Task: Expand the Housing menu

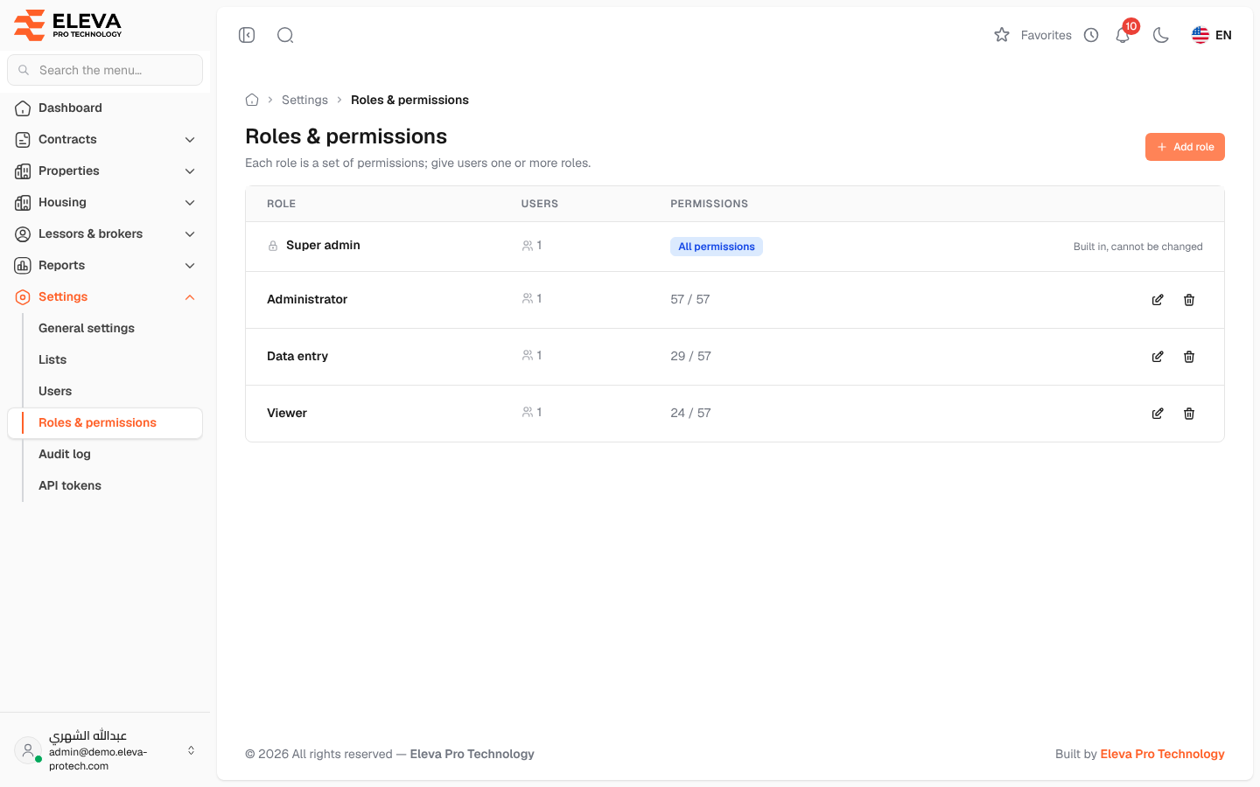Action: click(105, 202)
